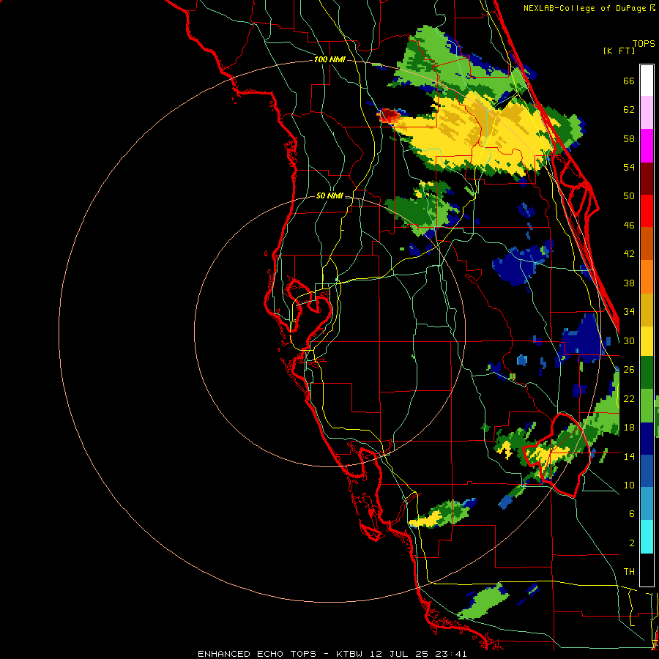Click the "62" legend label
The image size is (659, 659).
pyautogui.click(x=629, y=110)
